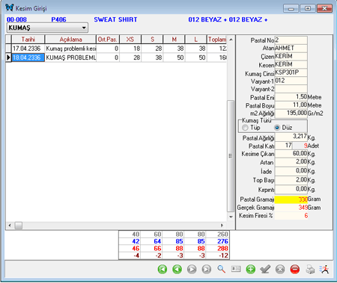Print with the printer icon
The width and height of the screenshot is (337, 283).
[x=310, y=270]
